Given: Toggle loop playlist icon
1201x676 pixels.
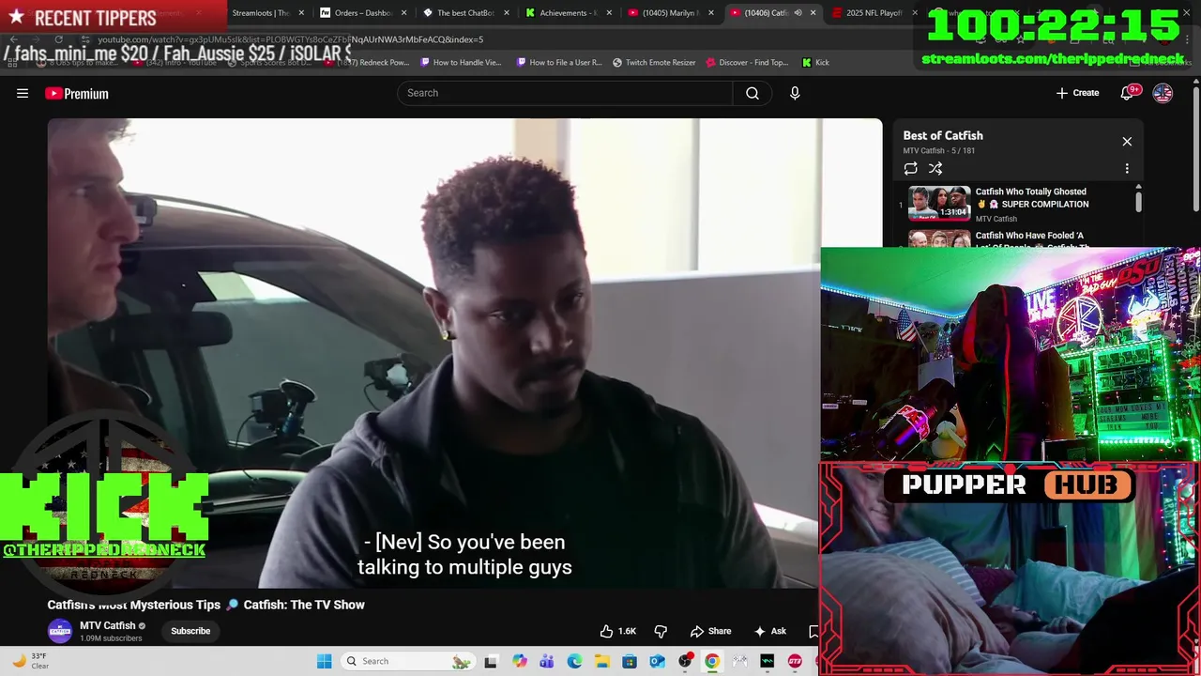Looking at the screenshot, I should click(910, 168).
